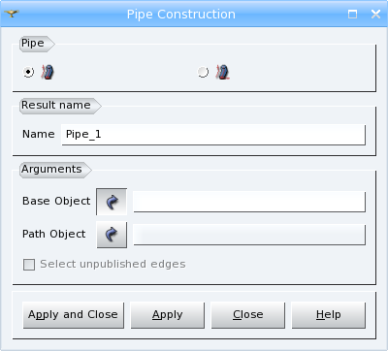Click the Arguments group header label
Screen dimensions: 388x351
(x=51, y=170)
